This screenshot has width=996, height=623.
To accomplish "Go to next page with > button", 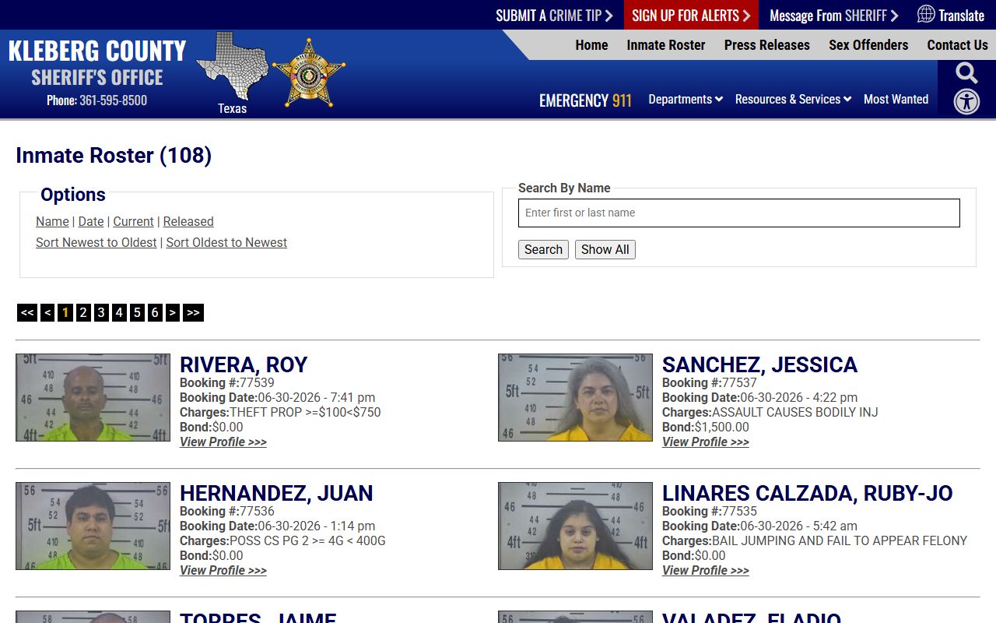I will pos(173,312).
